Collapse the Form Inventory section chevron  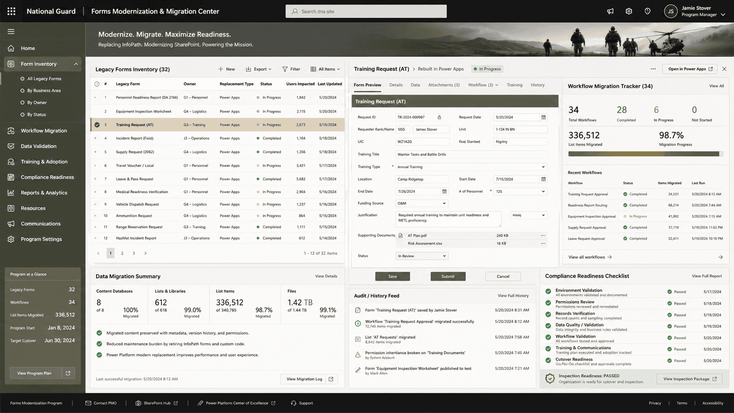pyautogui.click(x=76, y=64)
